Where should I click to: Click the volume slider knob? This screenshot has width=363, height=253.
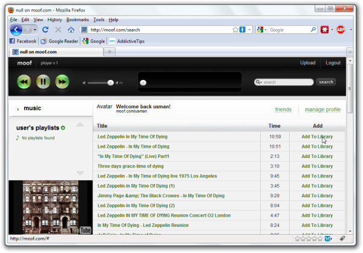tap(111, 83)
